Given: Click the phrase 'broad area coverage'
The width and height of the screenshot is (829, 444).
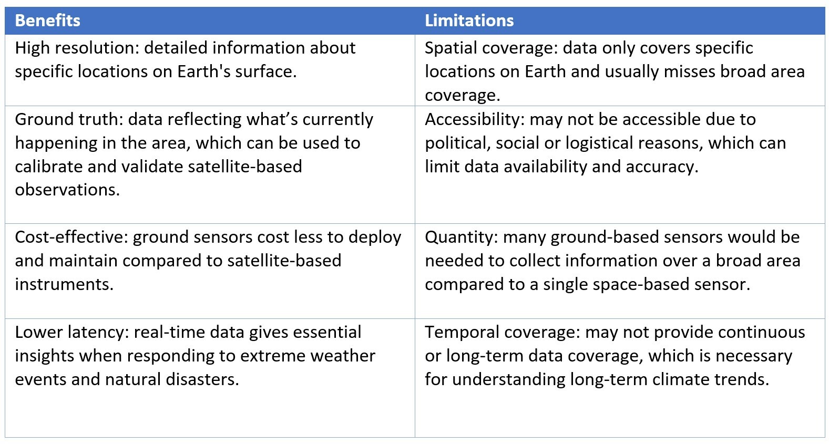Looking at the screenshot, I should 615,83.
